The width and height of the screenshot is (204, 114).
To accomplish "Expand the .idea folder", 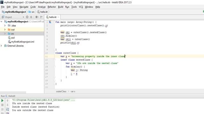I will click(5, 26).
